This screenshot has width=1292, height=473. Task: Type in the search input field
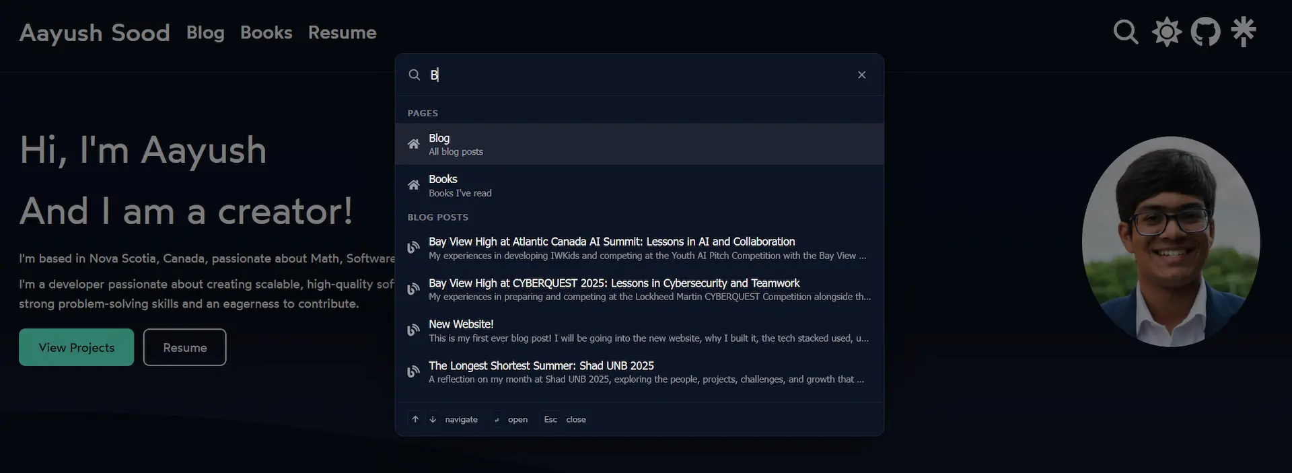[639, 75]
